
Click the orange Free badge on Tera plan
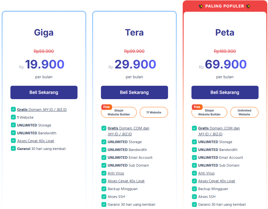pyautogui.click(x=106, y=107)
